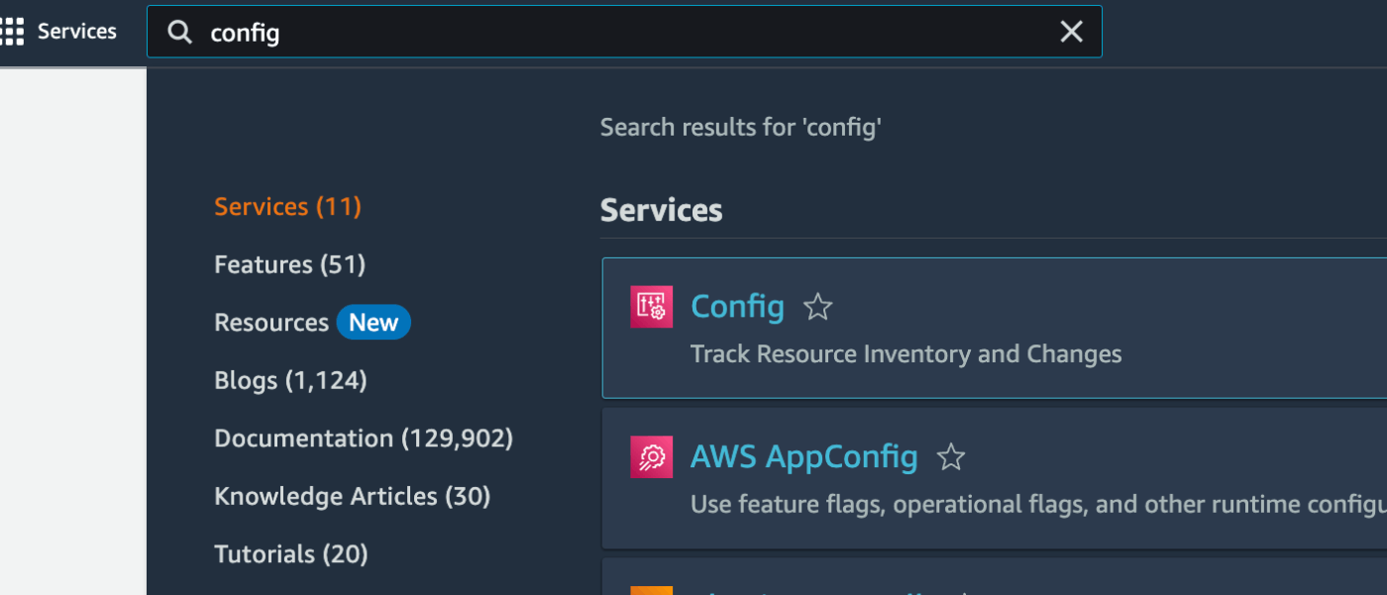The height and width of the screenshot is (595, 1387).
Task: Select the Knowledge Articles (30) category
Action: tap(353, 496)
